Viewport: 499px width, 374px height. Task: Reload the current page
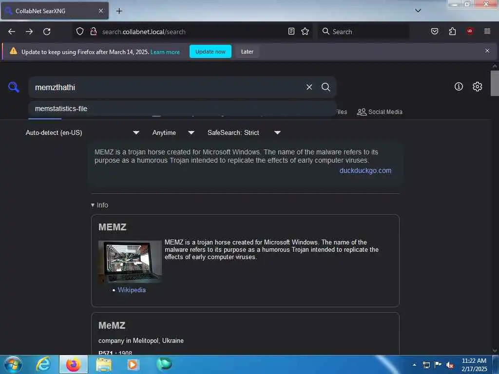(47, 32)
